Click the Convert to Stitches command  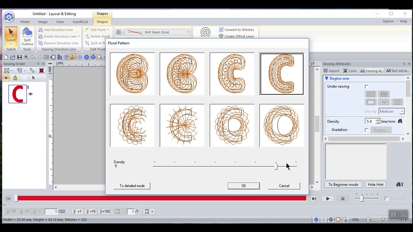tap(237, 30)
